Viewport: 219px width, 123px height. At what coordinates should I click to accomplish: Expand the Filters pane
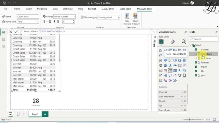154,42
